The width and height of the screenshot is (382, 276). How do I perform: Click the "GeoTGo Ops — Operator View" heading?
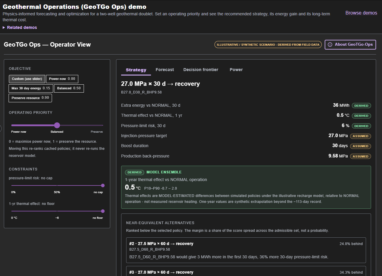pyautogui.click(x=47, y=45)
